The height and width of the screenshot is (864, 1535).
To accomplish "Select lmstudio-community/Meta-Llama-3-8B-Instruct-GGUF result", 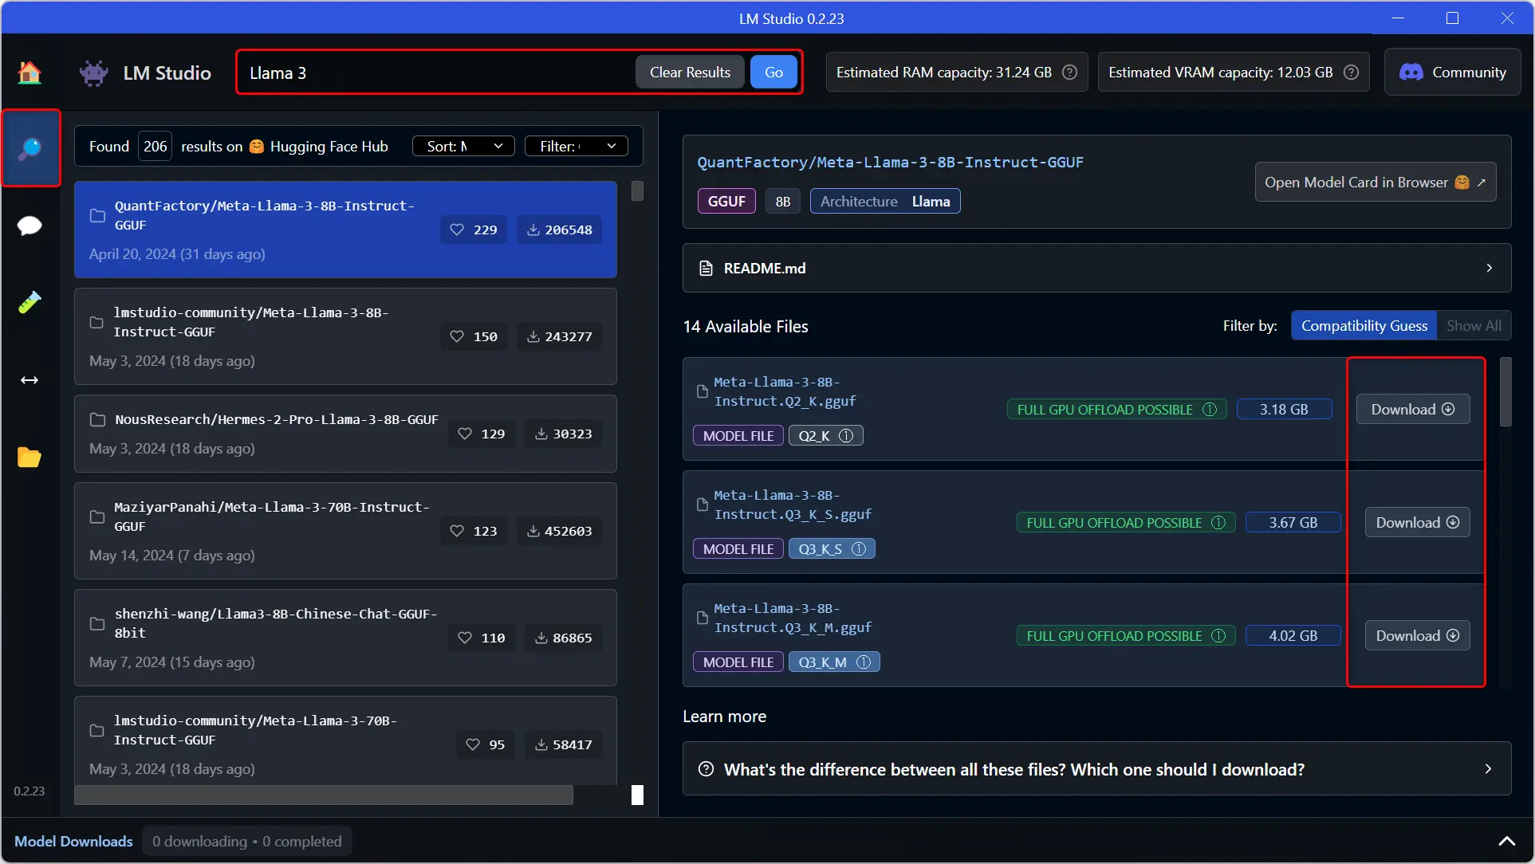I will pos(345,336).
